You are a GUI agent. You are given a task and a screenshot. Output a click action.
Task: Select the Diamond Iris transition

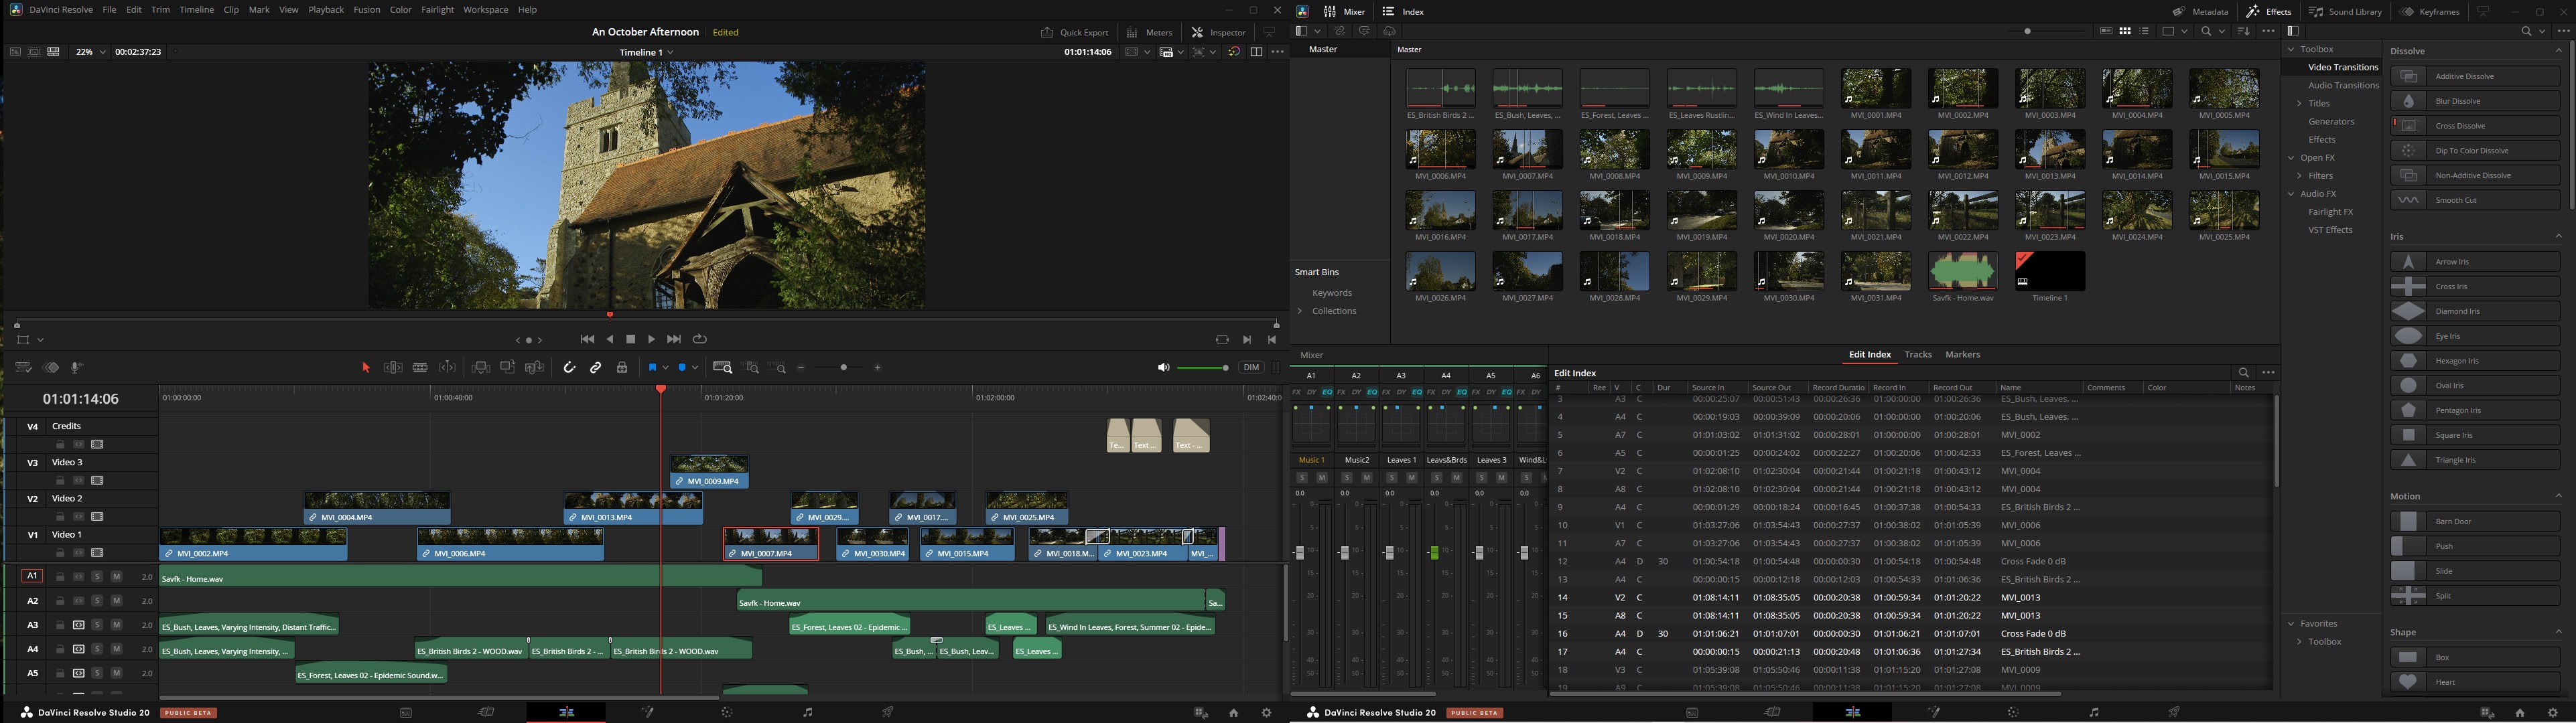(2475, 311)
